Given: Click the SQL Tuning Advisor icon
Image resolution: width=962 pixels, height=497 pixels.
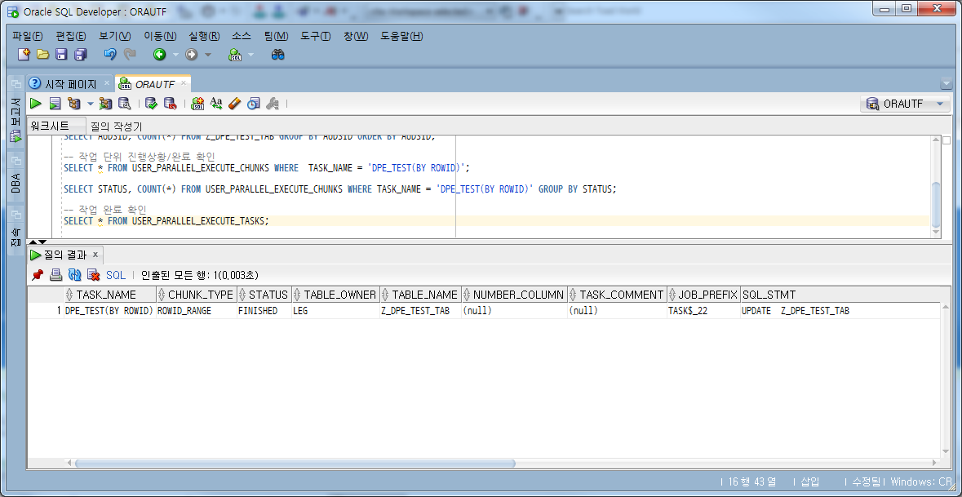Looking at the screenshot, I should point(125,104).
